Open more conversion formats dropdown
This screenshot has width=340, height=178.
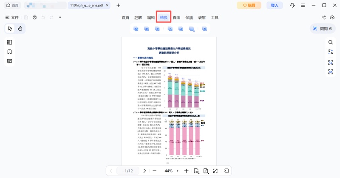point(192,29)
